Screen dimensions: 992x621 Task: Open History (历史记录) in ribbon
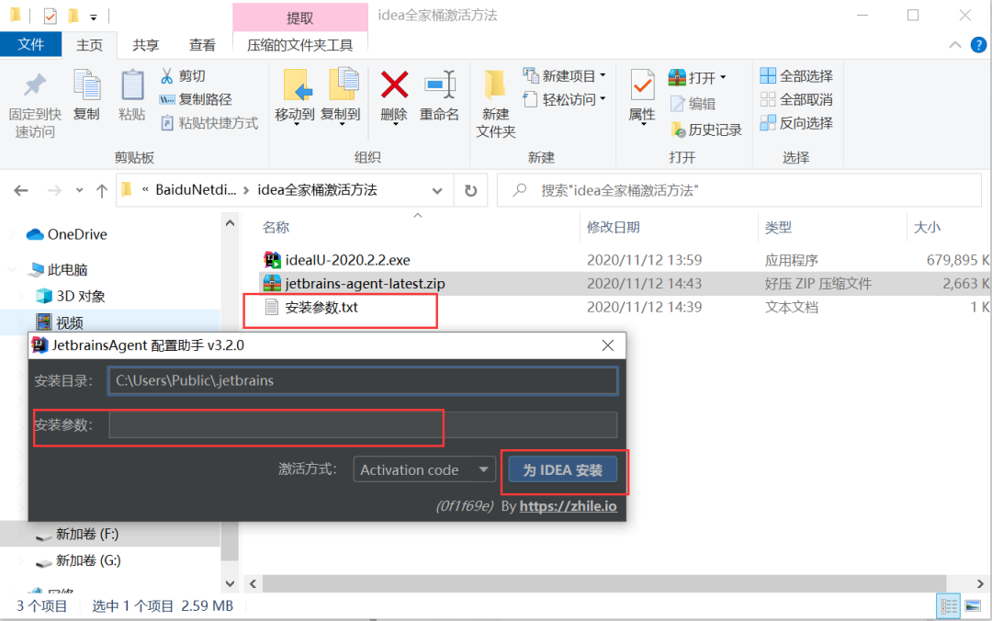point(706,130)
